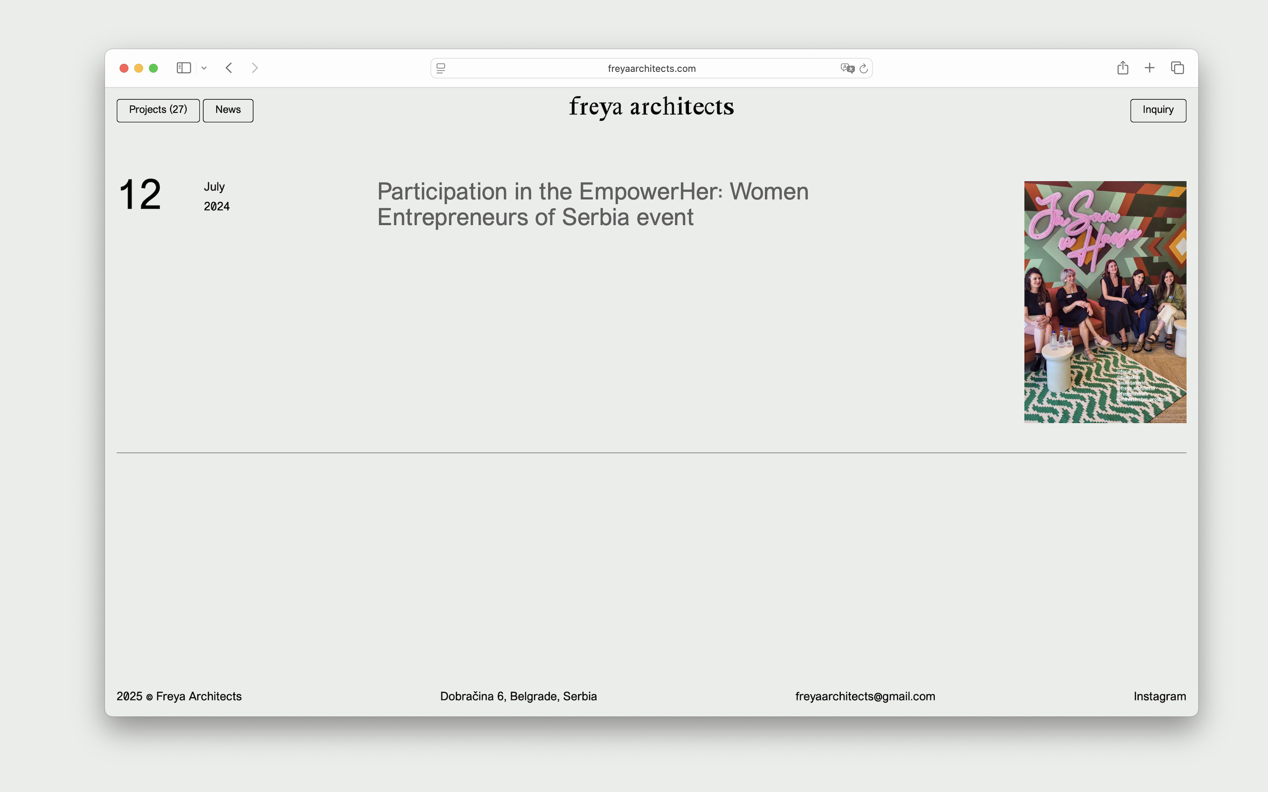
Task: Click the freyaarchitects@gmail.com email link
Action: pos(865,696)
